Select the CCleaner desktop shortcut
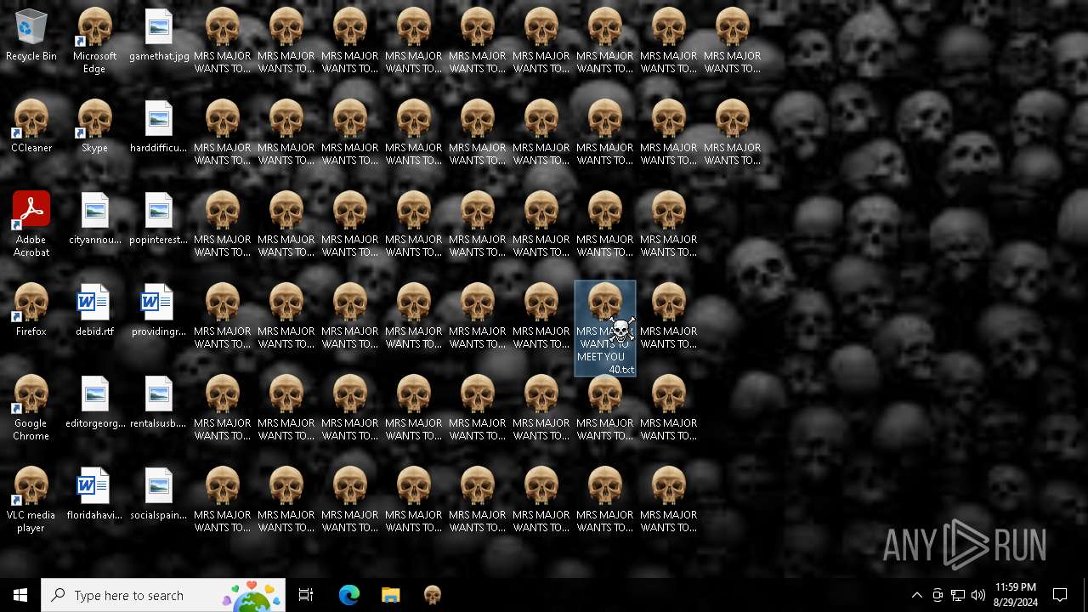Image resolution: width=1088 pixels, height=612 pixels. pyautogui.click(x=31, y=127)
